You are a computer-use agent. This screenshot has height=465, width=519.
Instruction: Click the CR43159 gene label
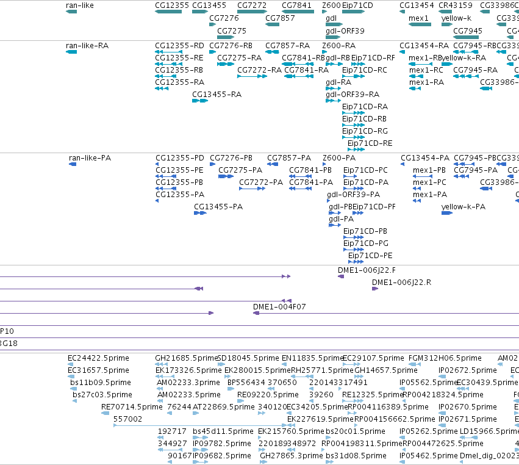pyautogui.click(x=456, y=5)
